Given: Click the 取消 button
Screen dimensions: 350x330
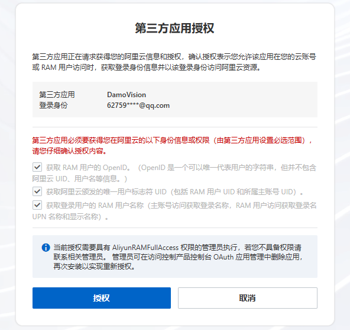Looking at the screenshot, I should [248, 298].
